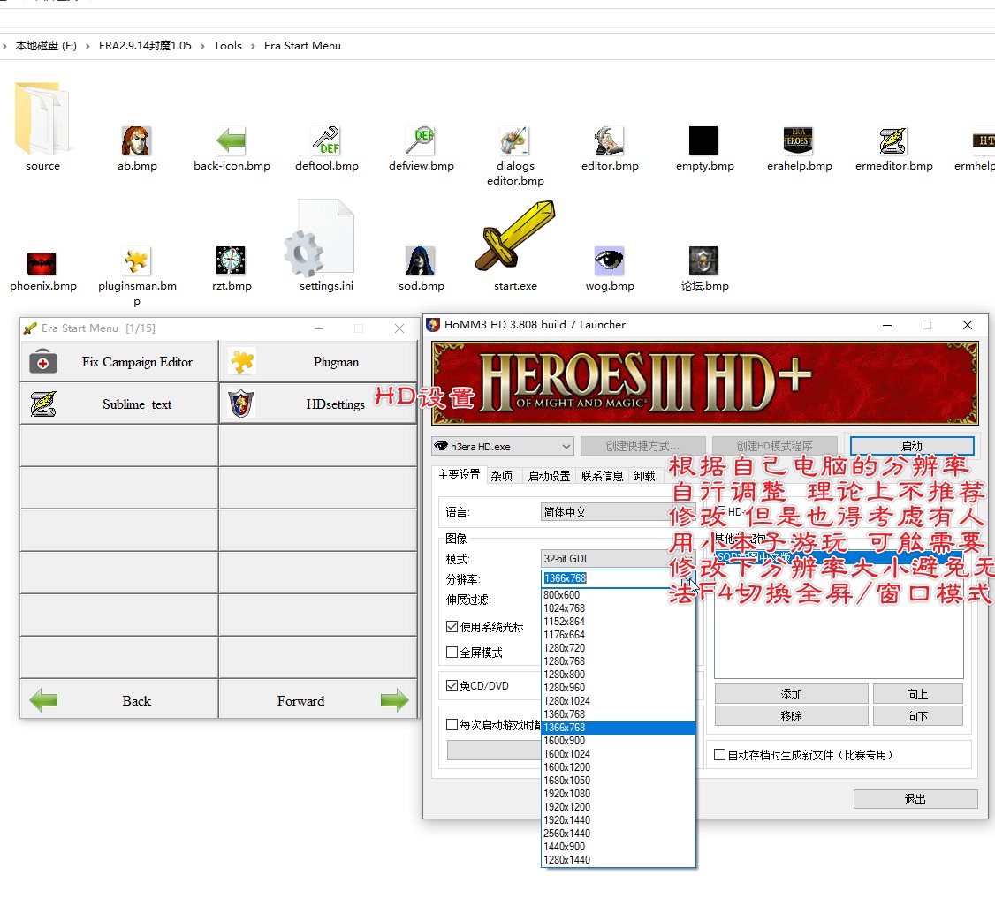Choose 1024x768 resolution from list
The width and height of the screenshot is (995, 898).
click(x=619, y=608)
